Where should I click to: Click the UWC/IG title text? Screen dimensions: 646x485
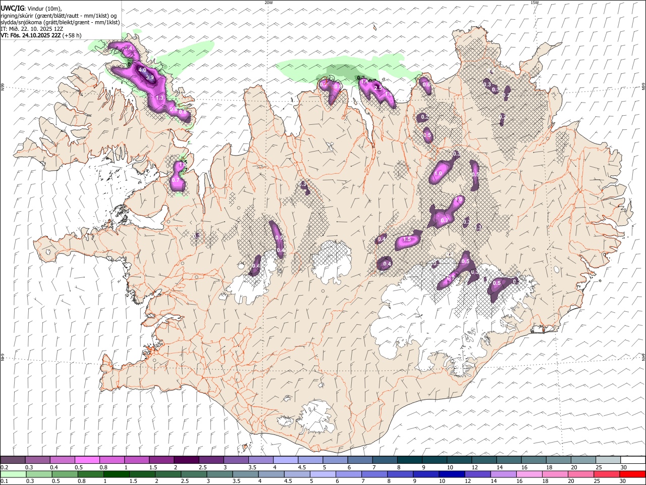click(x=12, y=8)
